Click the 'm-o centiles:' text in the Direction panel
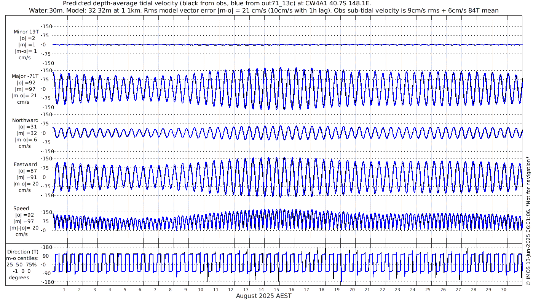The height and width of the screenshot is (304, 533). (23, 258)
